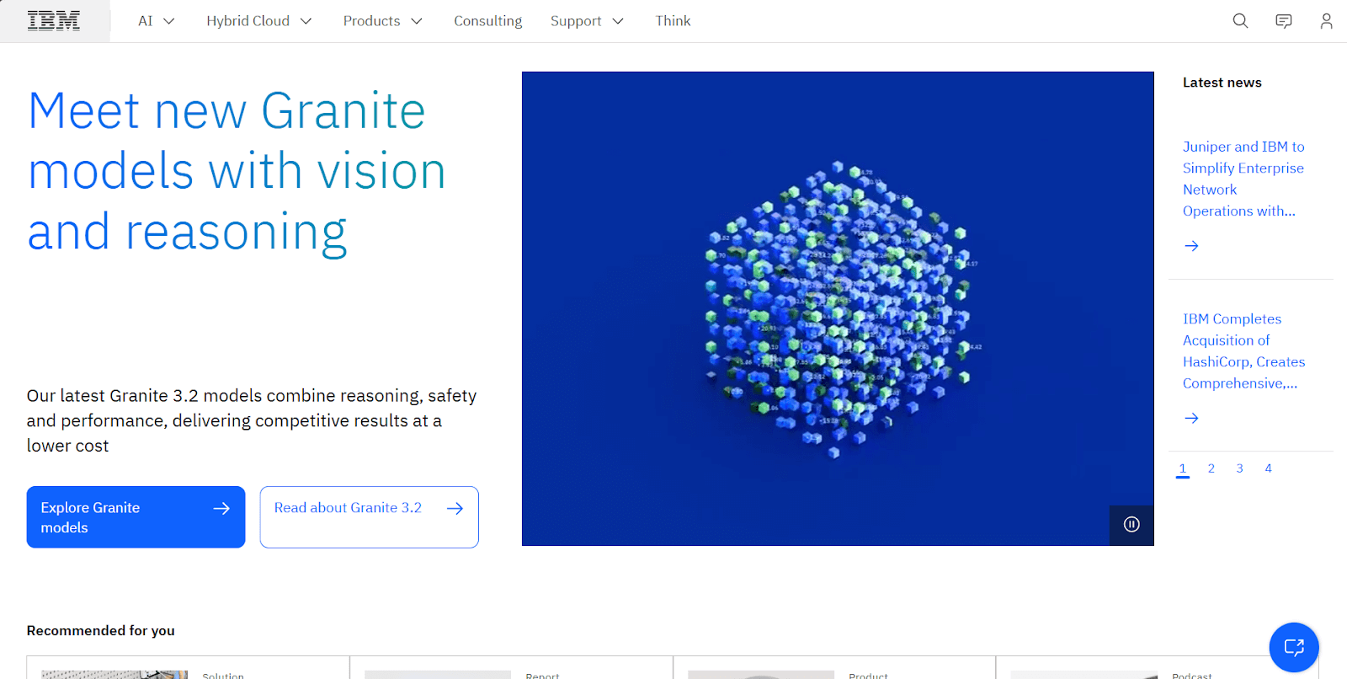Viewport: 1347px width, 679px height.
Task: Click Explore Granite models button
Action: [x=136, y=517]
